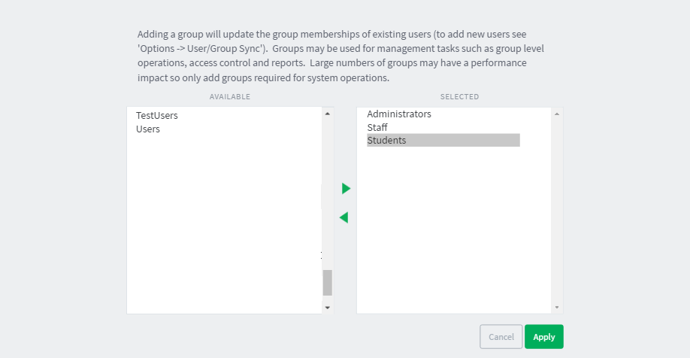
Task: Click the Selected list scrollbar track
Action: (x=557, y=211)
